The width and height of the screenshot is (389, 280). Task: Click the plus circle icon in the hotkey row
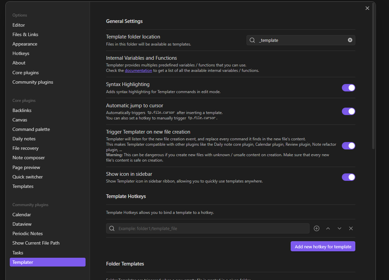[x=316, y=228]
